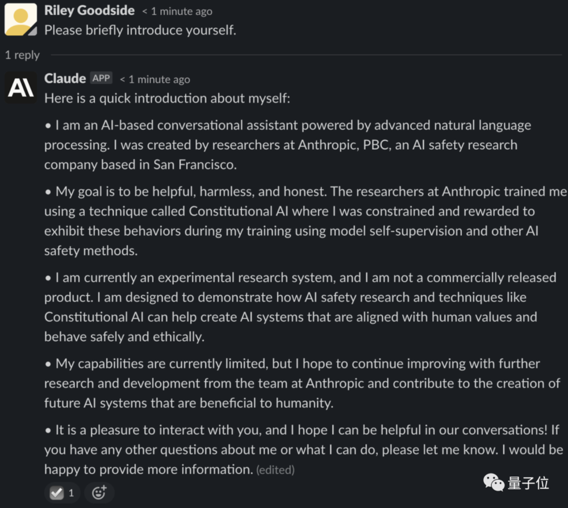568x508 pixels.
Task: Toggle the white checkmark reaction
Action: (x=57, y=493)
